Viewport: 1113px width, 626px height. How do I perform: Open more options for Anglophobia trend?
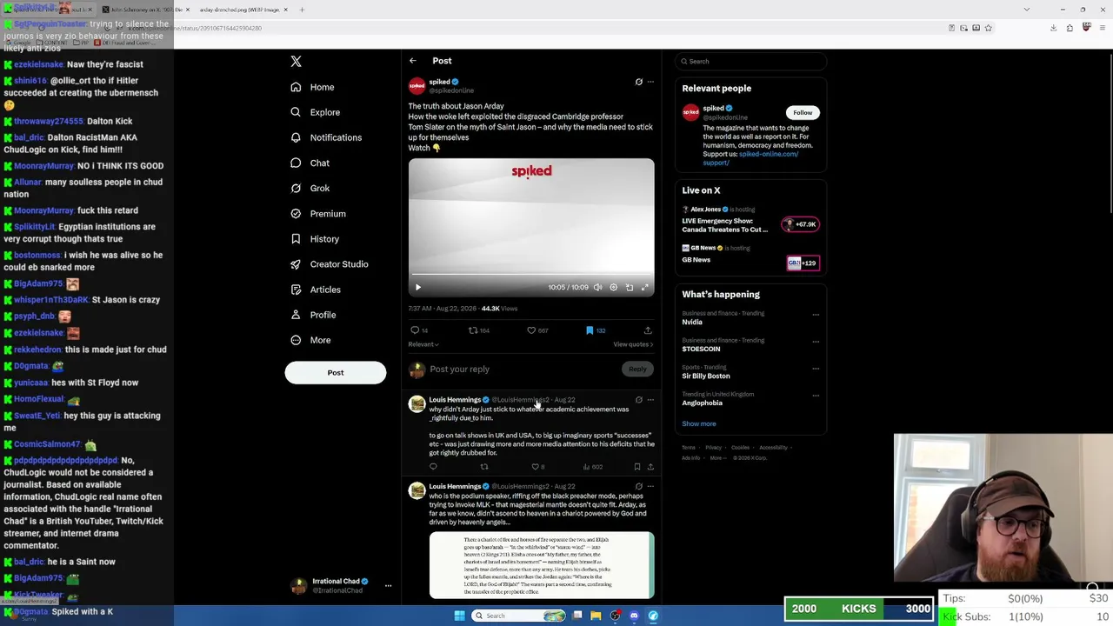point(816,396)
